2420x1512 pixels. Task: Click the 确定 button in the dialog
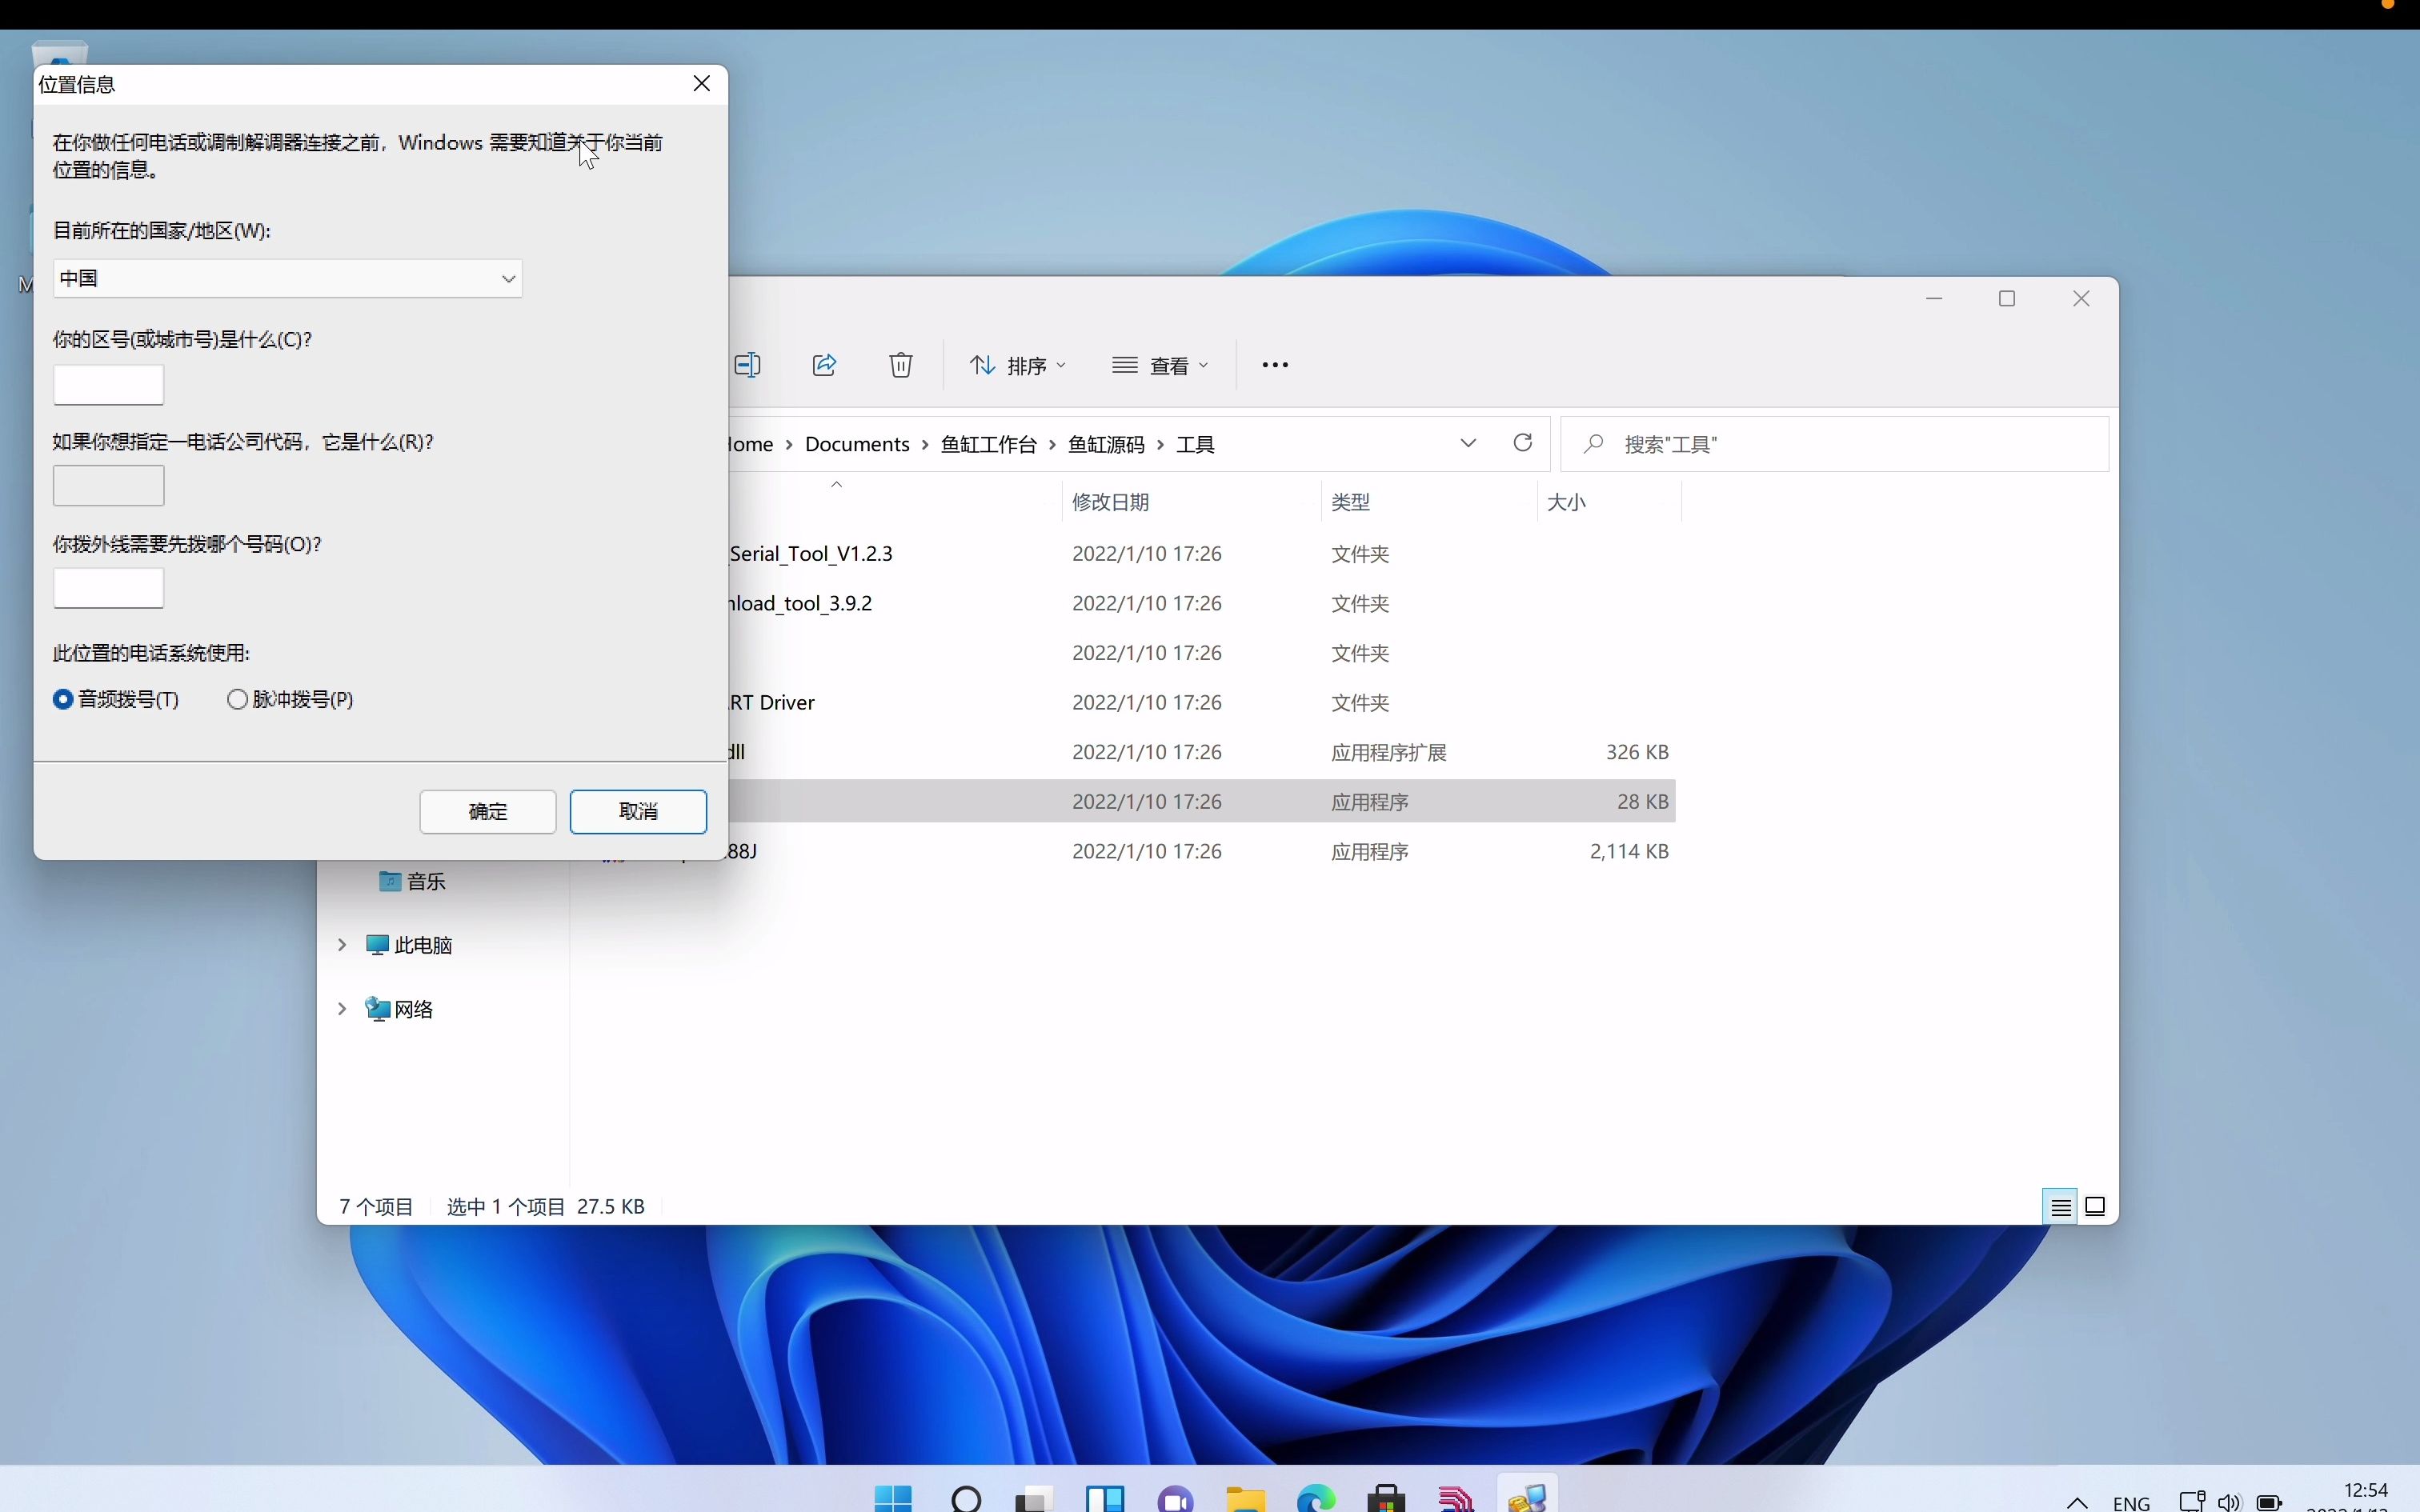487,811
